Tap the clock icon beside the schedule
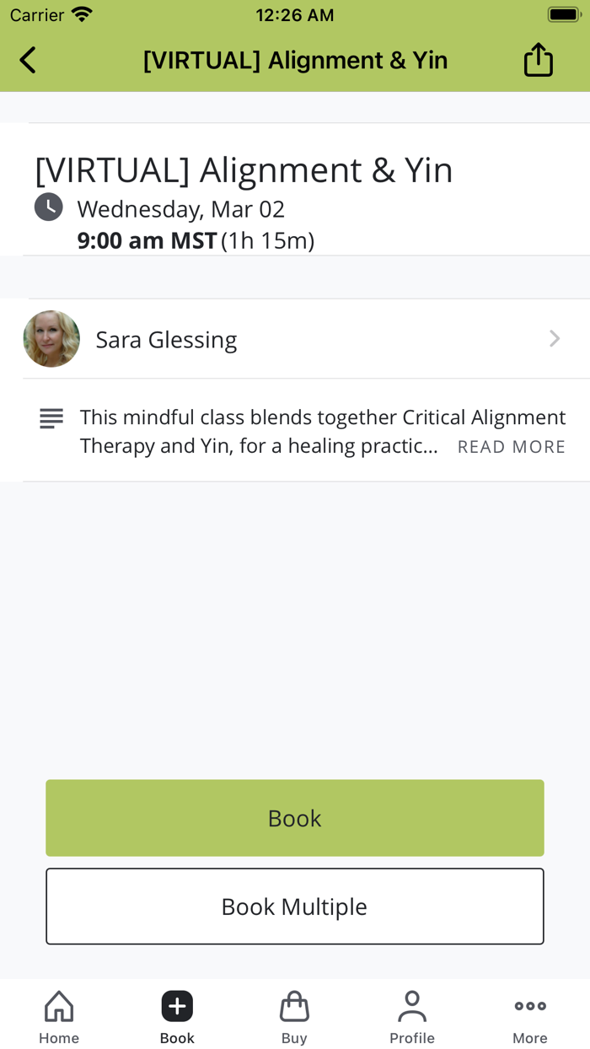590x1049 pixels. point(48,207)
